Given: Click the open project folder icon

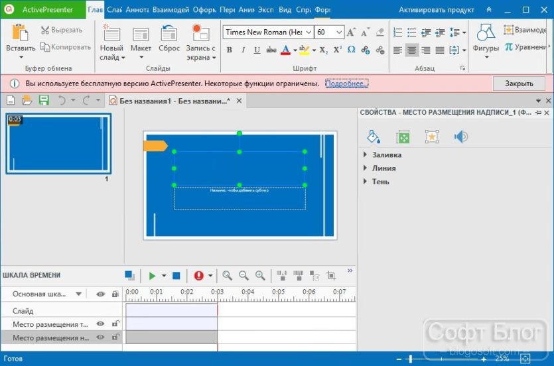Looking at the screenshot, I should click(27, 101).
